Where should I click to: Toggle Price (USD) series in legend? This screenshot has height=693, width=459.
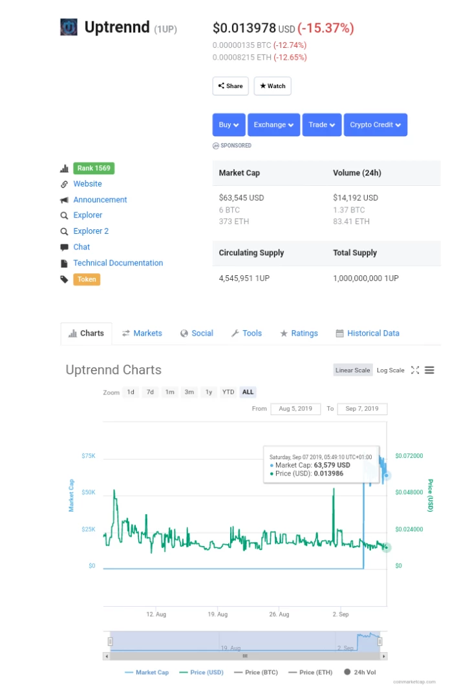tap(201, 672)
